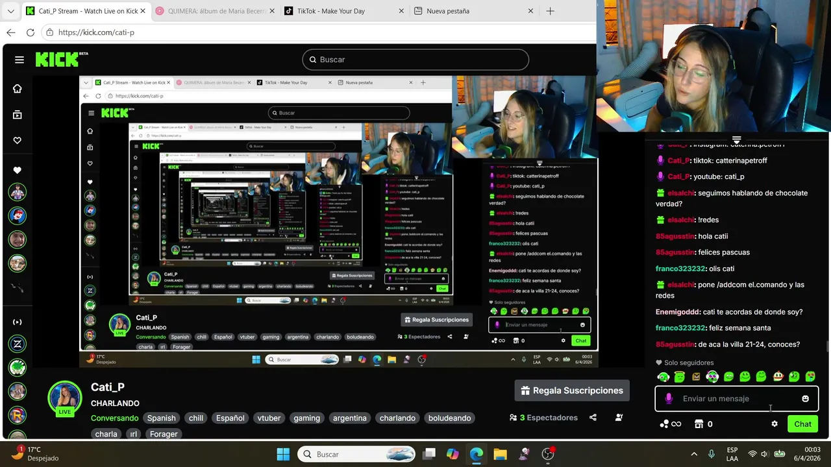Screen dimensions: 831x467
Task: Open the ESP LAA language switcher
Action: (732, 454)
